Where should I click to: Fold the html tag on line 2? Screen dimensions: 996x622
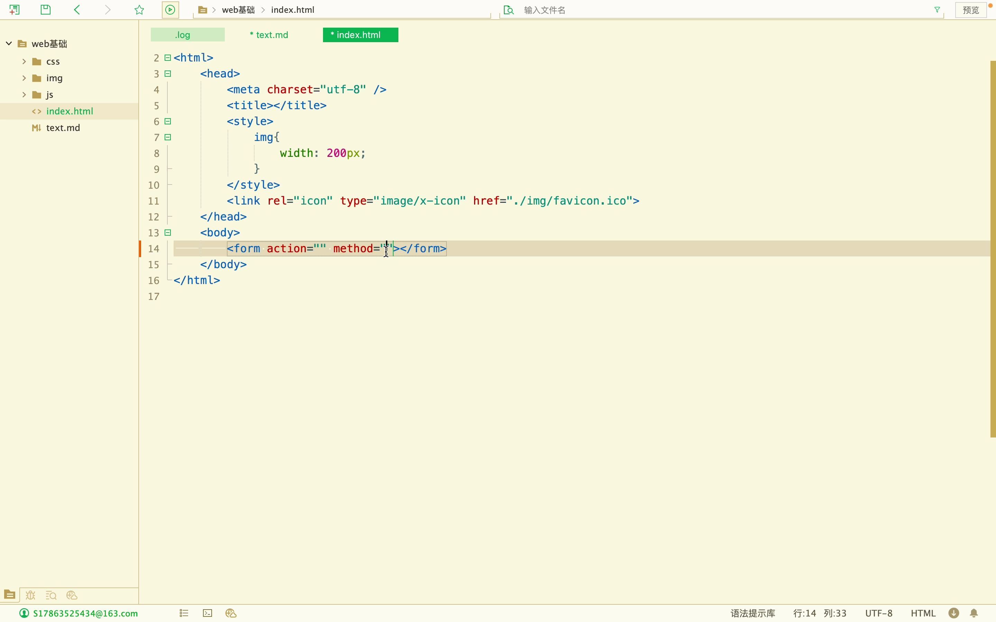[168, 58]
